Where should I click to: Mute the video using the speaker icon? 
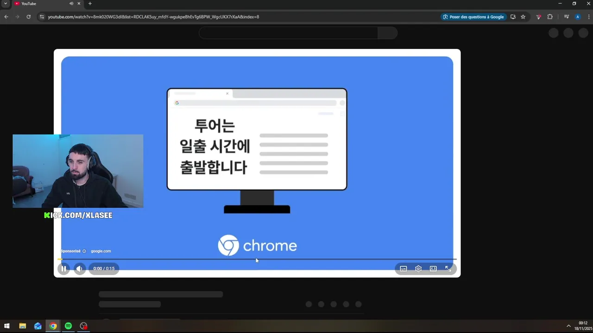point(80,269)
